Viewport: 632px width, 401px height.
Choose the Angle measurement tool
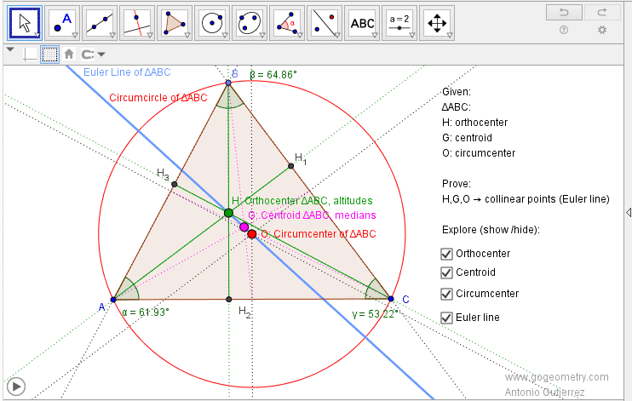(x=286, y=23)
